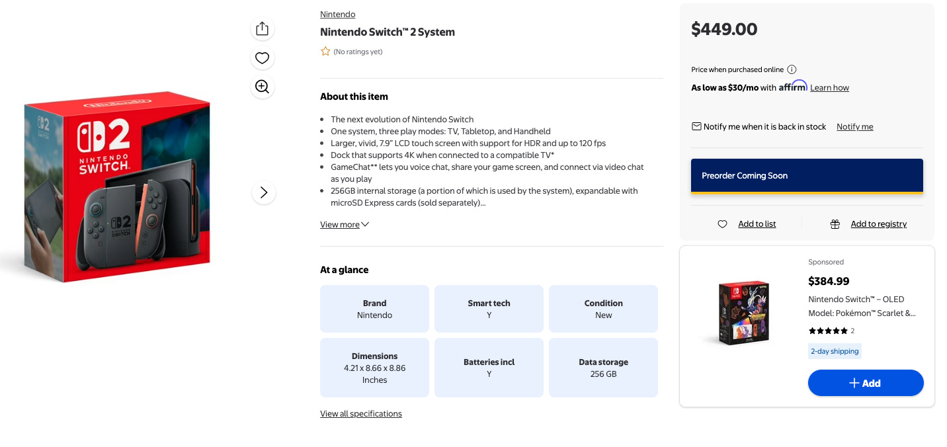Open the image zoom magnifier icon
947x447 pixels.
point(262,87)
